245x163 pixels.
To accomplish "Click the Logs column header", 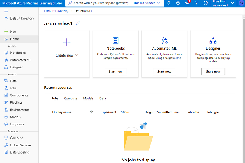I will [x=149, y=112].
